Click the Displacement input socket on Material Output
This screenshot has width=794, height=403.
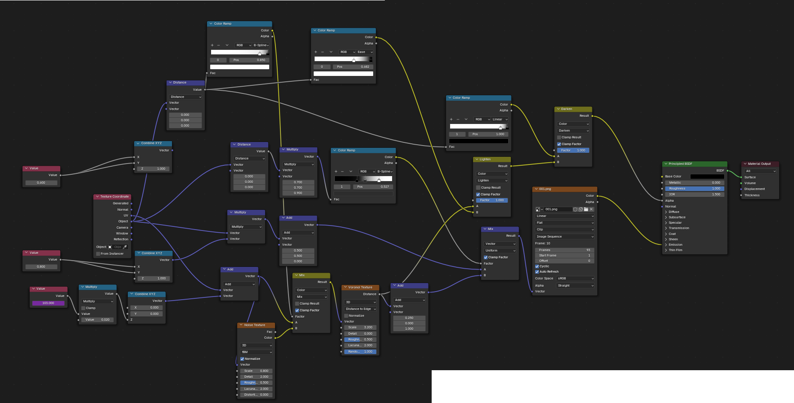741,189
